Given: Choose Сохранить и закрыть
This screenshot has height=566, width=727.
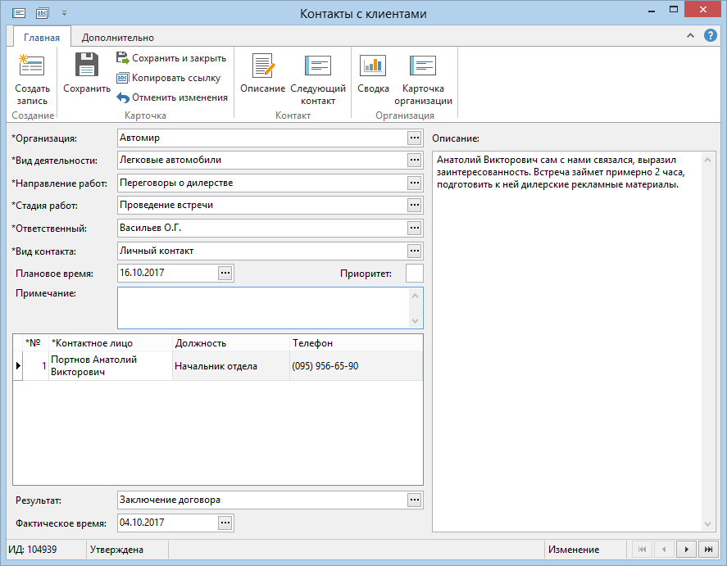Looking at the screenshot, I should tap(171, 58).
